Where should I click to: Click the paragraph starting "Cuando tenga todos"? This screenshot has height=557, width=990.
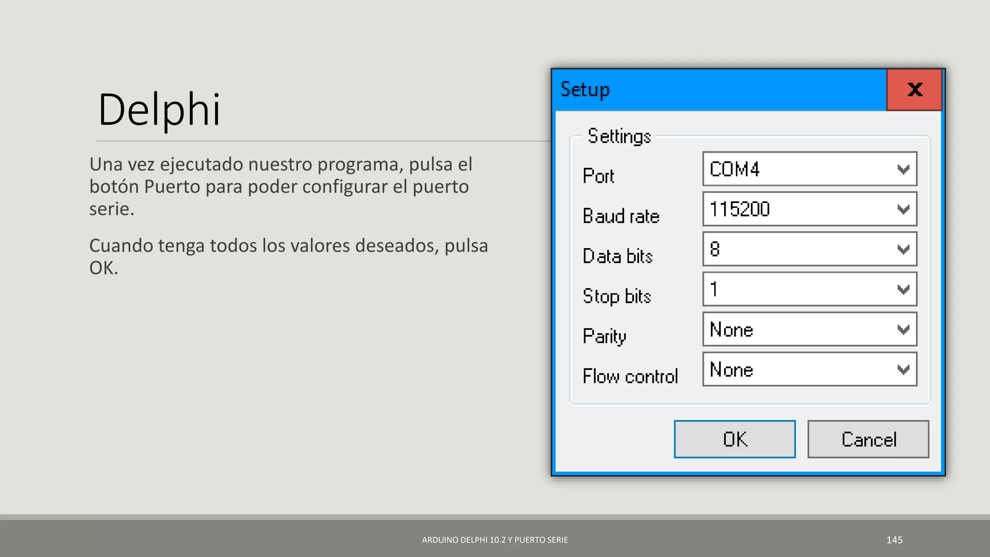point(289,257)
